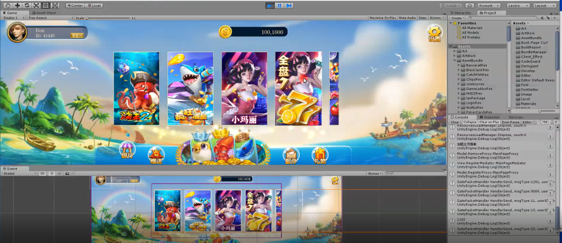This screenshot has width=562, height=243.
Task: Select the Move tool
Action: click(17, 5)
